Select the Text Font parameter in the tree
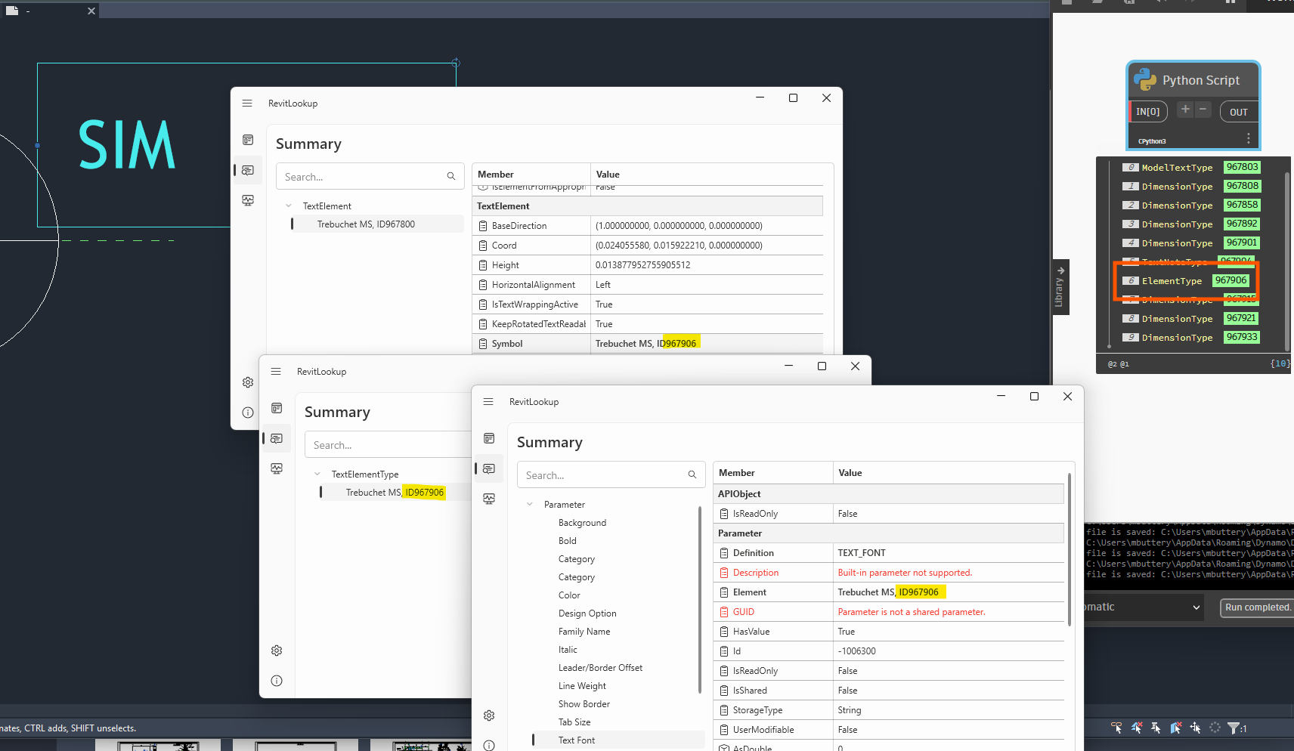This screenshot has height=751, width=1294. [577, 740]
